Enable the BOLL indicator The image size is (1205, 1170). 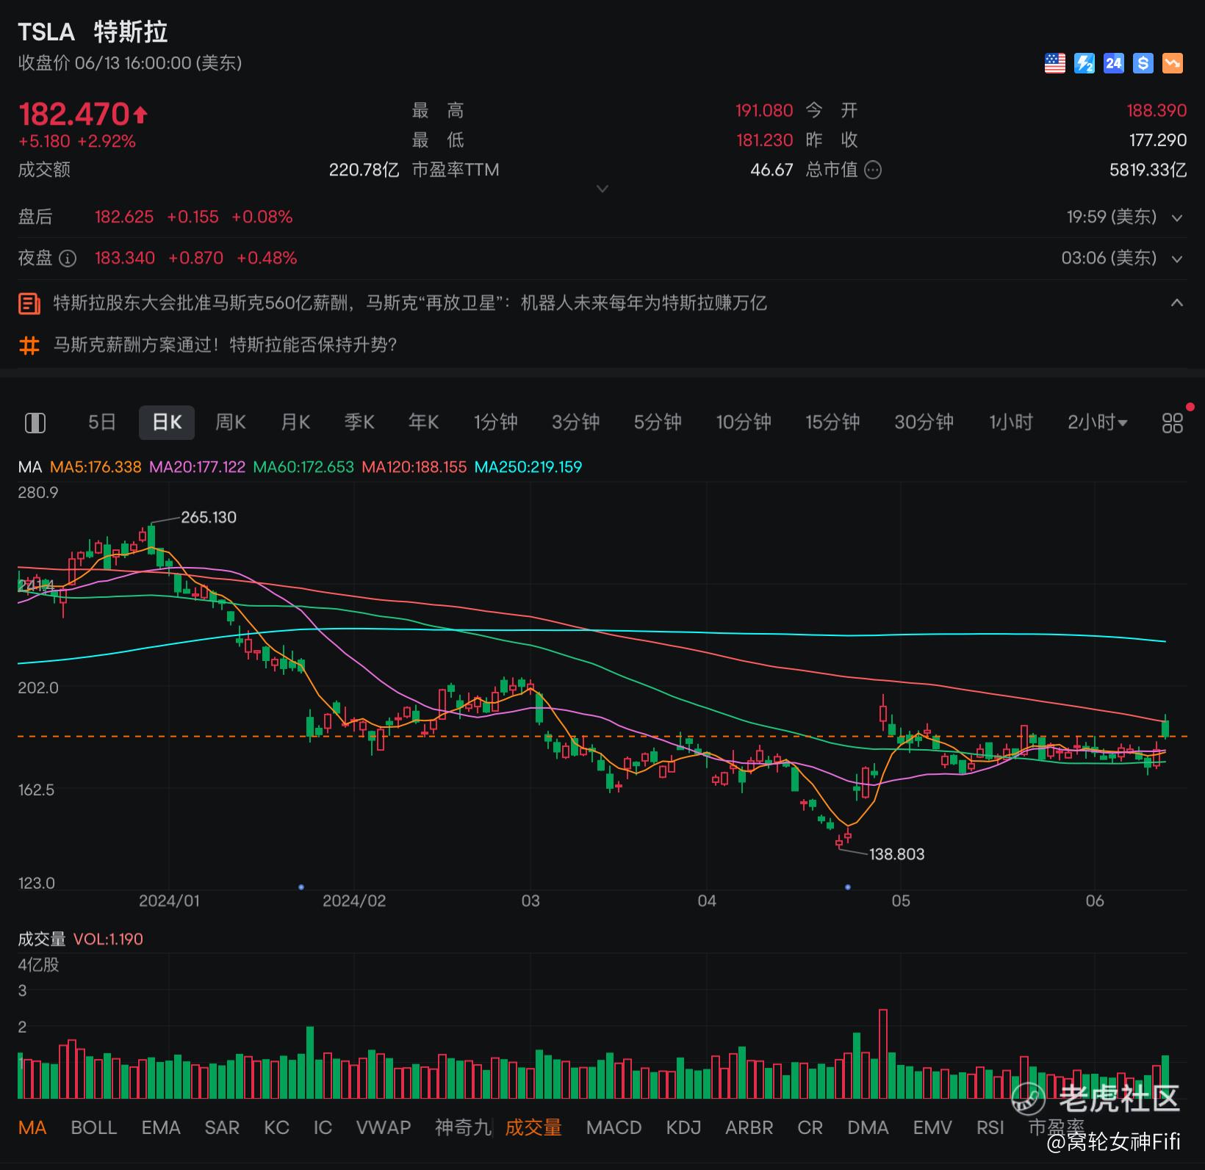(x=94, y=1127)
